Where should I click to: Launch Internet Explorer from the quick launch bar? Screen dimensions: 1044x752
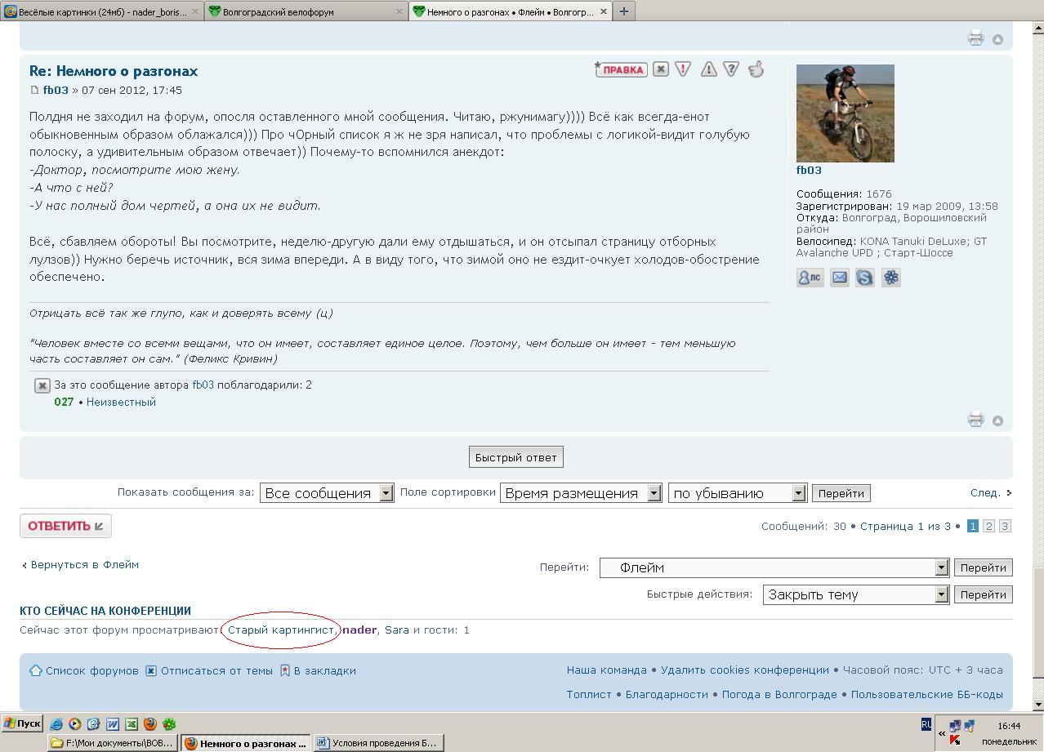coord(56,723)
